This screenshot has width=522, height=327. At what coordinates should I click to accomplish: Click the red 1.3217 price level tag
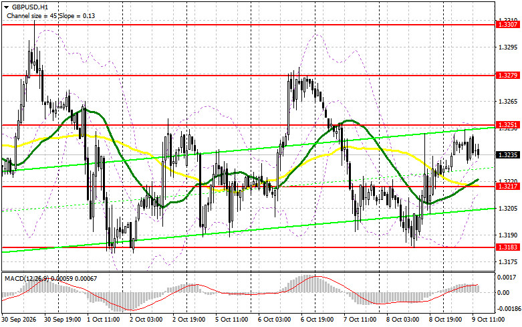coord(507,187)
